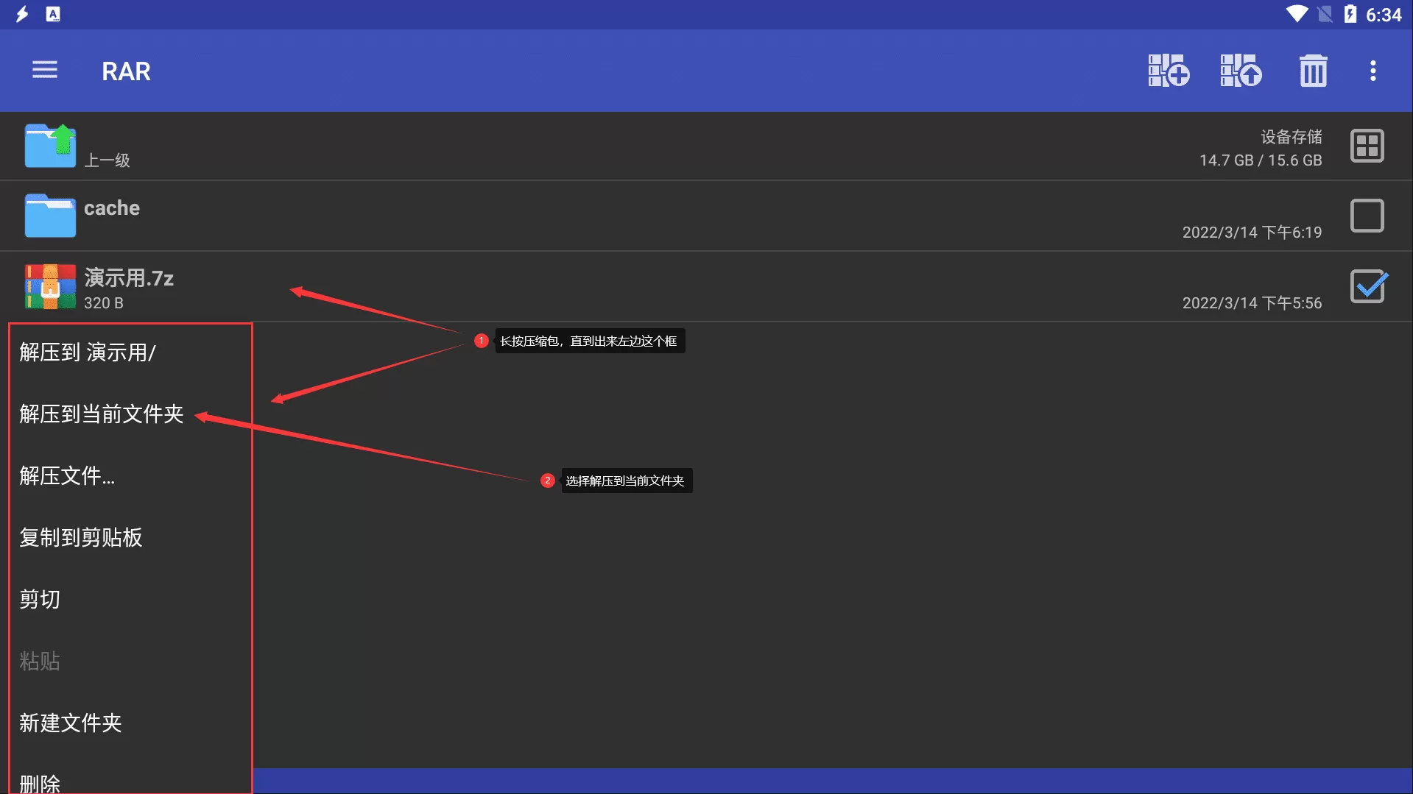Open the hamburger navigation menu

[45, 71]
